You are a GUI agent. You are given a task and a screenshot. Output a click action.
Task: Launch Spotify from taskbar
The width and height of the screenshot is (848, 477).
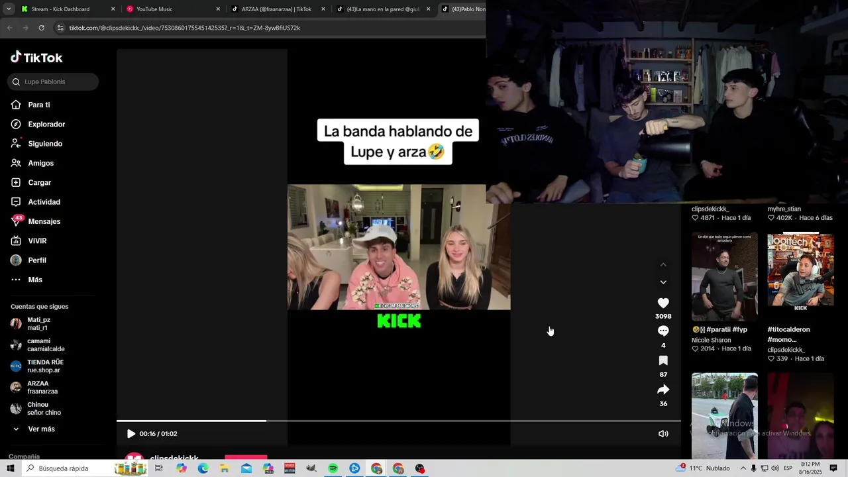(x=333, y=468)
